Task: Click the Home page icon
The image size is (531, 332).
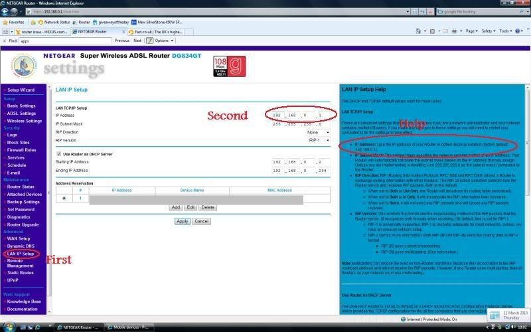Action: click(418, 31)
